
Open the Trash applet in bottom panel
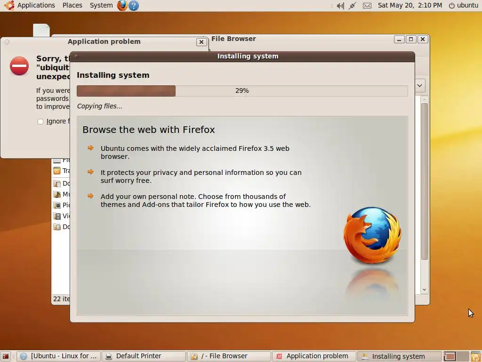(476, 356)
